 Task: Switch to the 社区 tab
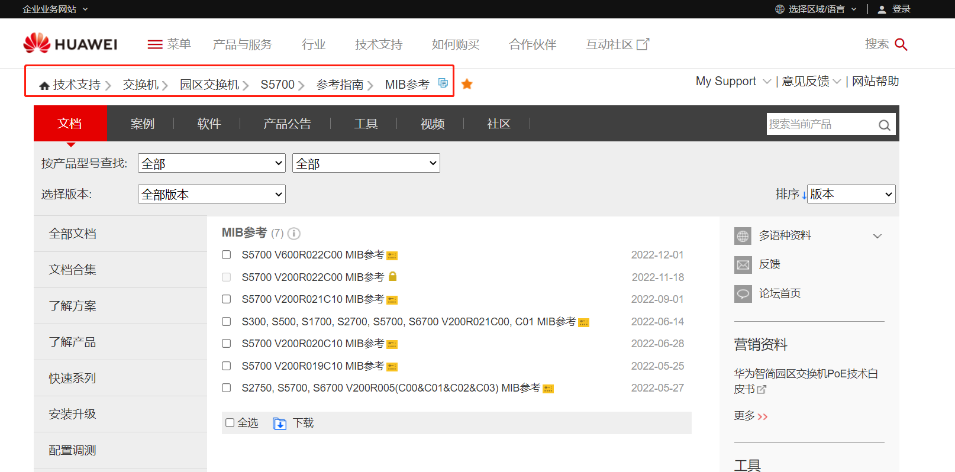499,124
